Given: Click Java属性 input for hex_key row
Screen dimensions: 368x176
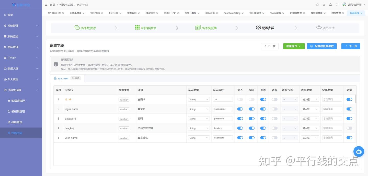Looking at the screenshot, I should pyautogui.click(x=223, y=128).
